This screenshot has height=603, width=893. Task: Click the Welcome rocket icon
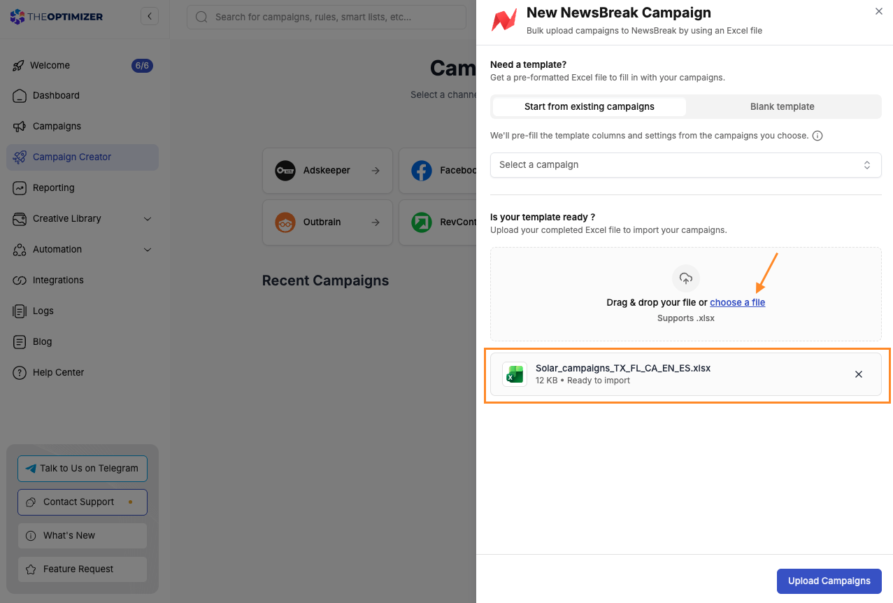tap(19, 66)
